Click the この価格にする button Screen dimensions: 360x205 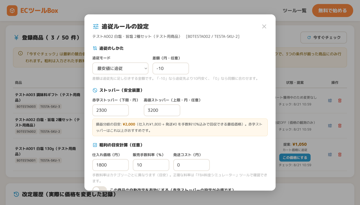click(x=295, y=158)
